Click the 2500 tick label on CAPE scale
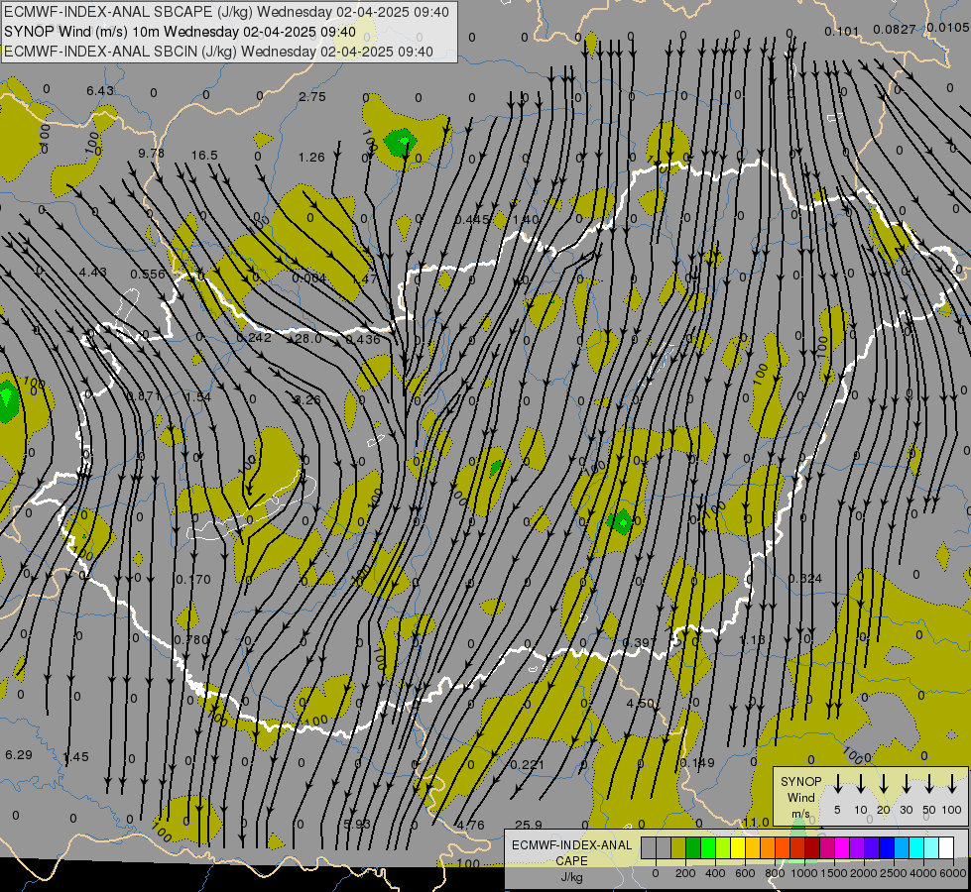This screenshot has height=892, width=971. [894, 873]
